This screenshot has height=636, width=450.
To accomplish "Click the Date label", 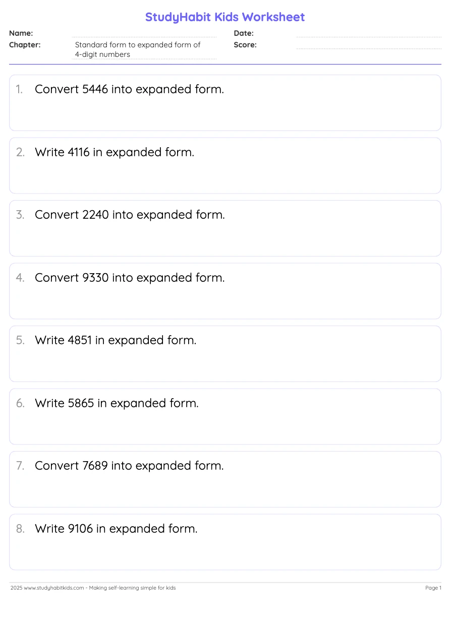I will coord(244,33).
